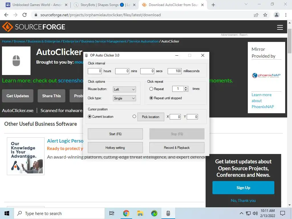Click the Home breadcrumb link

click(x=7, y=41)
